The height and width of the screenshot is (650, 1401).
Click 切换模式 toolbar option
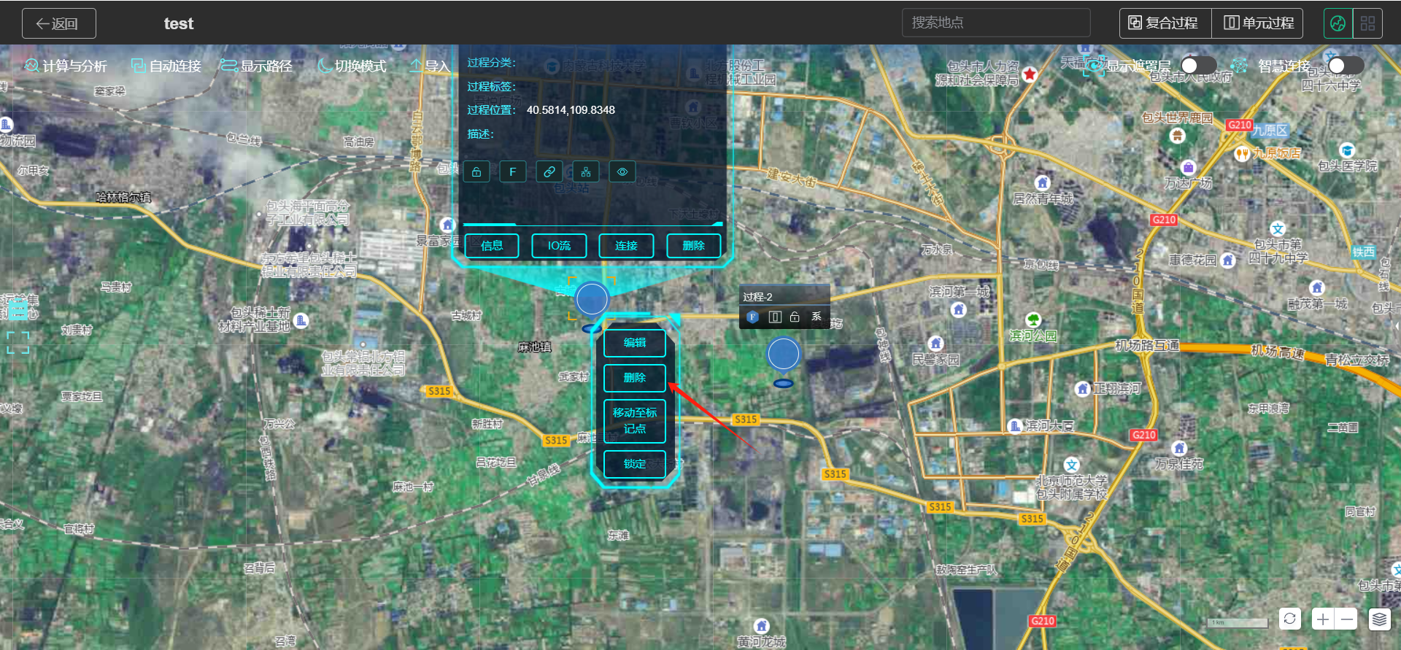pyautogui.click(x=352, y=66)
